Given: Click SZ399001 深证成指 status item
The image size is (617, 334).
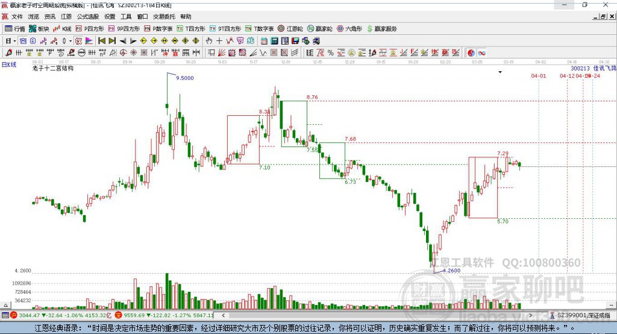Looking at the screenshot, I should pyautogui.click(x=580, y=315).
